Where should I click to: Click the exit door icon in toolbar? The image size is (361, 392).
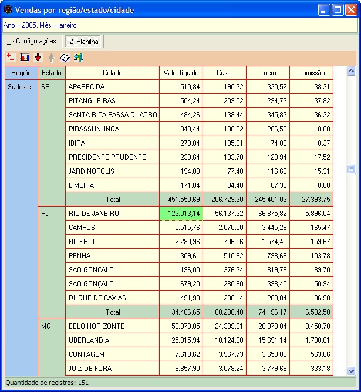(x=79, y=58)
